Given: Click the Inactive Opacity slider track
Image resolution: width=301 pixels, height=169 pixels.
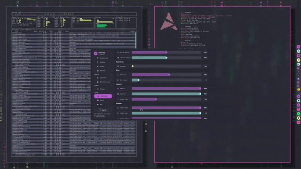Looking at the screenshot, I should coord(166,58).
